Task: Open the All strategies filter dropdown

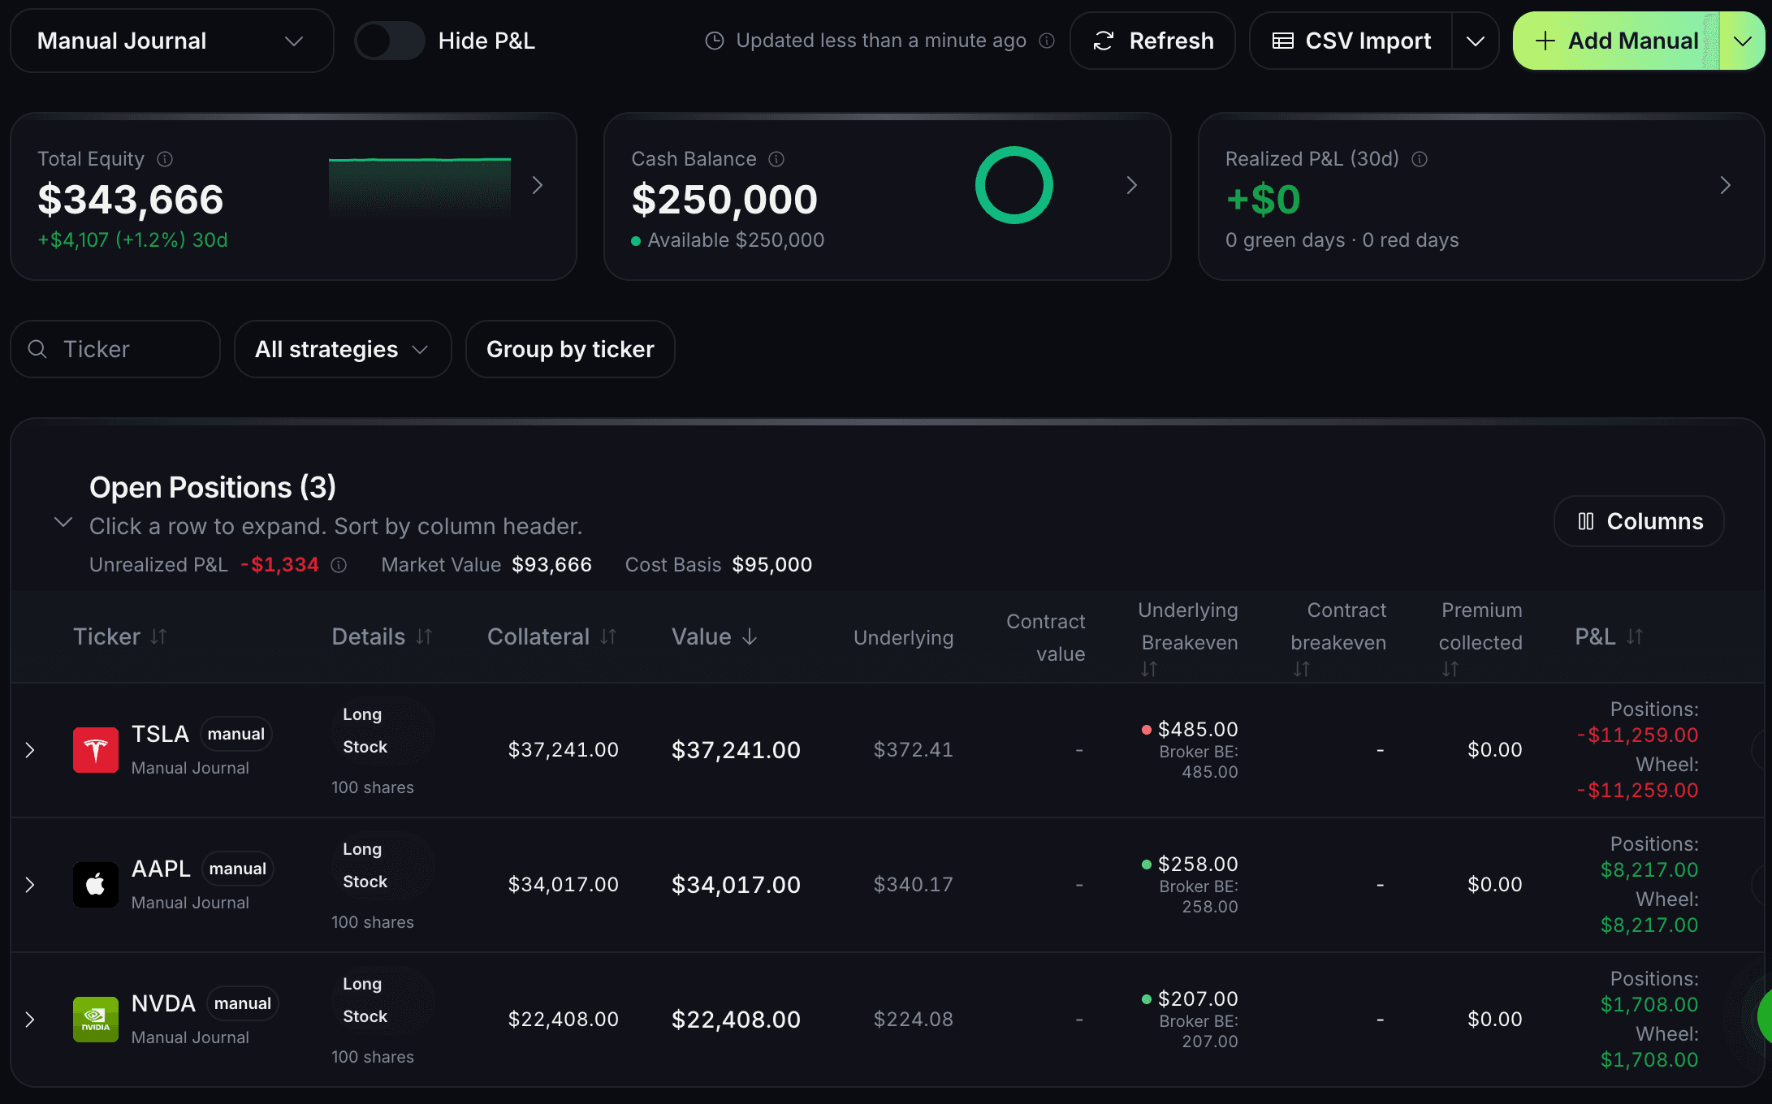Action: [343, 349]
